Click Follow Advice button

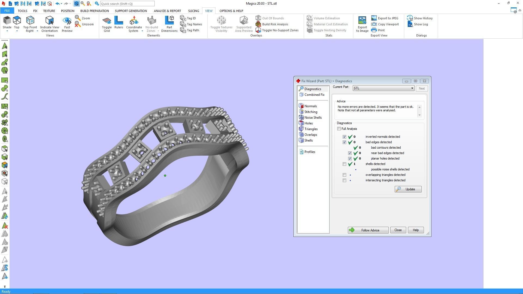[x=368, y=230]
